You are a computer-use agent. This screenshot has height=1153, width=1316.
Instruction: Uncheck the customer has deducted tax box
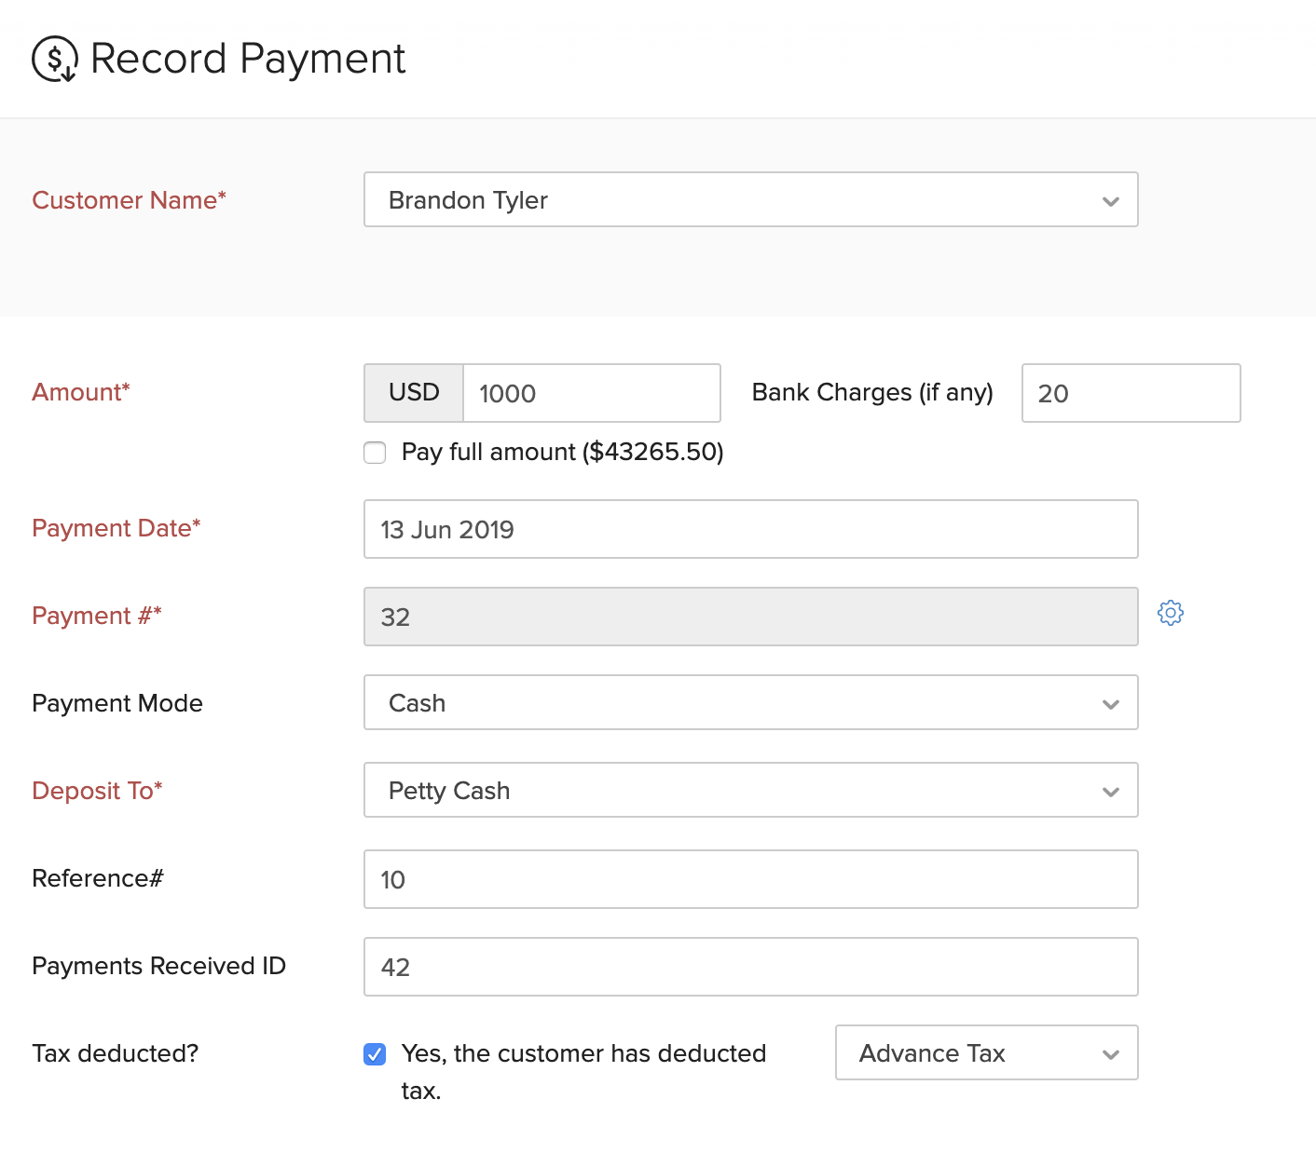coord(375,1054)
